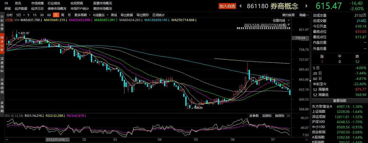Open the 深度资料 side tab

(2, 65)
